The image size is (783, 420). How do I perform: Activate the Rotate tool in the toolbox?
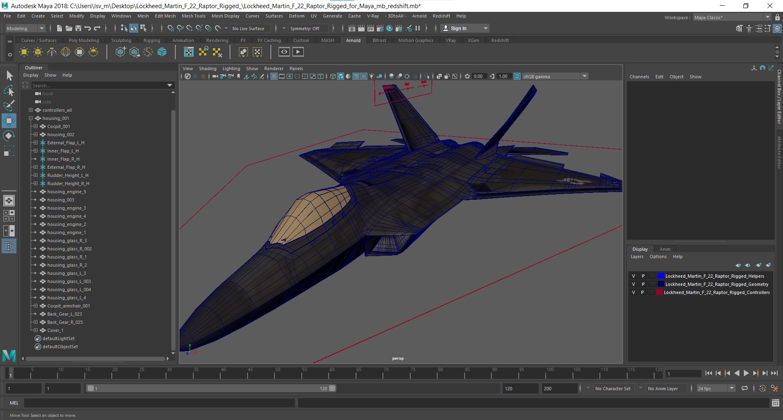click(x=9, y=136)
